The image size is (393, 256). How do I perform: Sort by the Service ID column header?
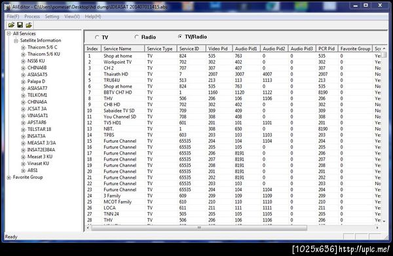coord(191,48)
